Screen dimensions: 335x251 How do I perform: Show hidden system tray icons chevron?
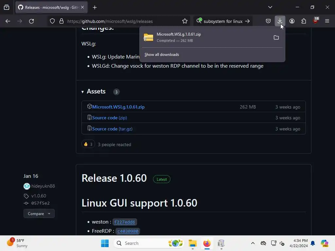(253, 243)
